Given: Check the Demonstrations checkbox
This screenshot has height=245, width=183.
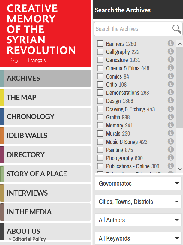Looking at the screenshot, I should [x=100, y=92].
